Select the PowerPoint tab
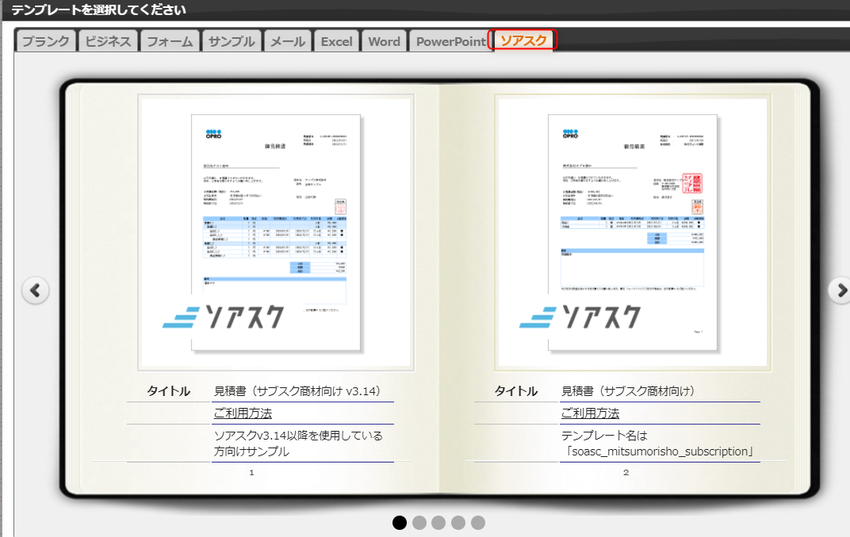 pos(450,41)
